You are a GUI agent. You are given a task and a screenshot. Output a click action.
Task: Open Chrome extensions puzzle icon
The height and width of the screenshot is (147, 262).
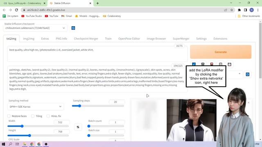point(239,10)
